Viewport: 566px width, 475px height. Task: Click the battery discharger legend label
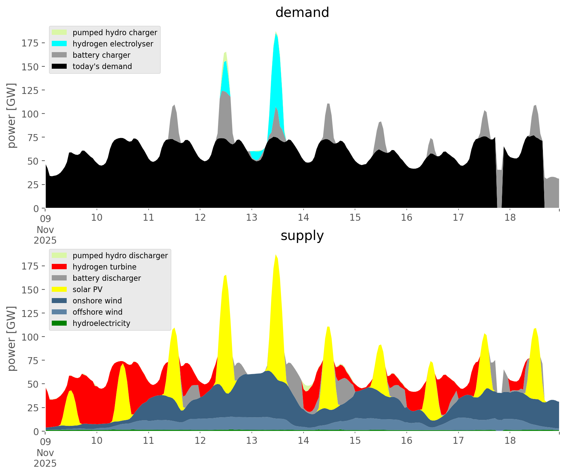coord(106,278)
